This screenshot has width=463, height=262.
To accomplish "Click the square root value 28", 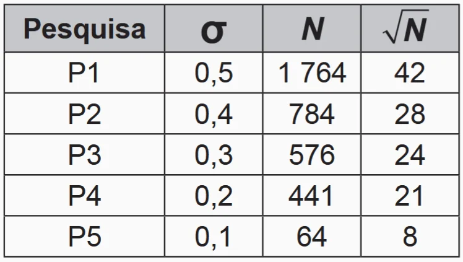I will [x=410, y=114].
